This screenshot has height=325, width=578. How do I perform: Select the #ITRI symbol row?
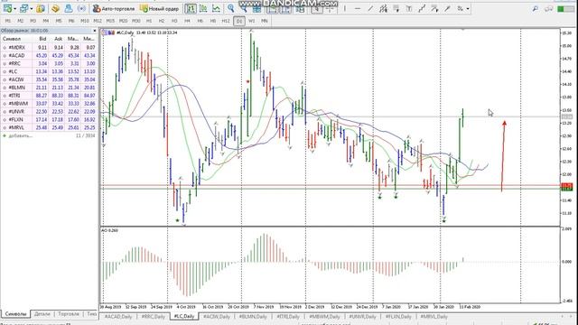(x=49, y=96)
